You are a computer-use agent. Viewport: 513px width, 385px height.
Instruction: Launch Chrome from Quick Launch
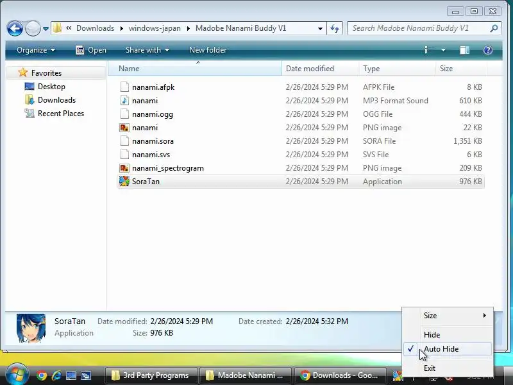click(42, 375)
